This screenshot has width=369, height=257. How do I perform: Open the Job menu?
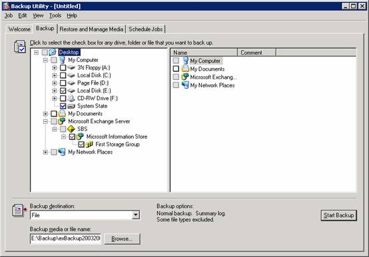(9, 15)
